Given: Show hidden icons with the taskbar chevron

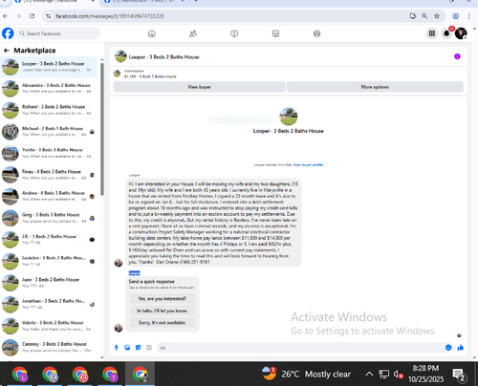Looking at the screenshot, I should pyautogui.click(x=369, y=374).
